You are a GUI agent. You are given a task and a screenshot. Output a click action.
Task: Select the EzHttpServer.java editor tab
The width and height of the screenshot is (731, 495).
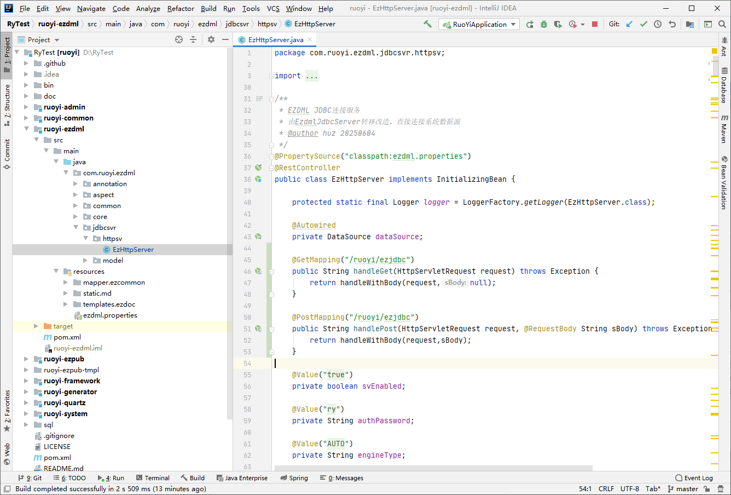[x=275, y=39]
